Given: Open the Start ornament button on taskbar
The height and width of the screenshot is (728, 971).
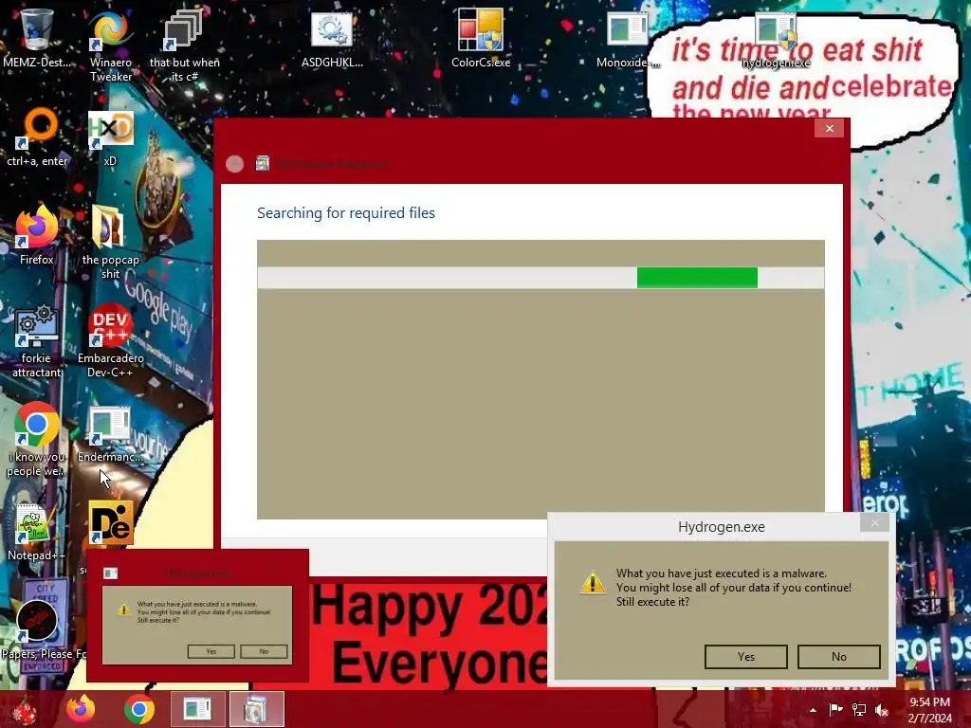Looking at the screenshot, I should 24,709.
